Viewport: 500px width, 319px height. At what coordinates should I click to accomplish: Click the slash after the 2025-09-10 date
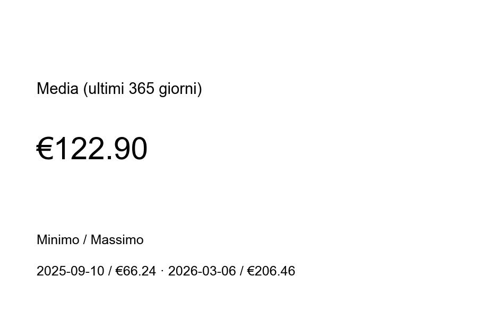pos(110,271)
